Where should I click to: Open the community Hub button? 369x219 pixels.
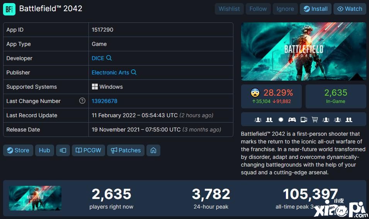(44, 150)
